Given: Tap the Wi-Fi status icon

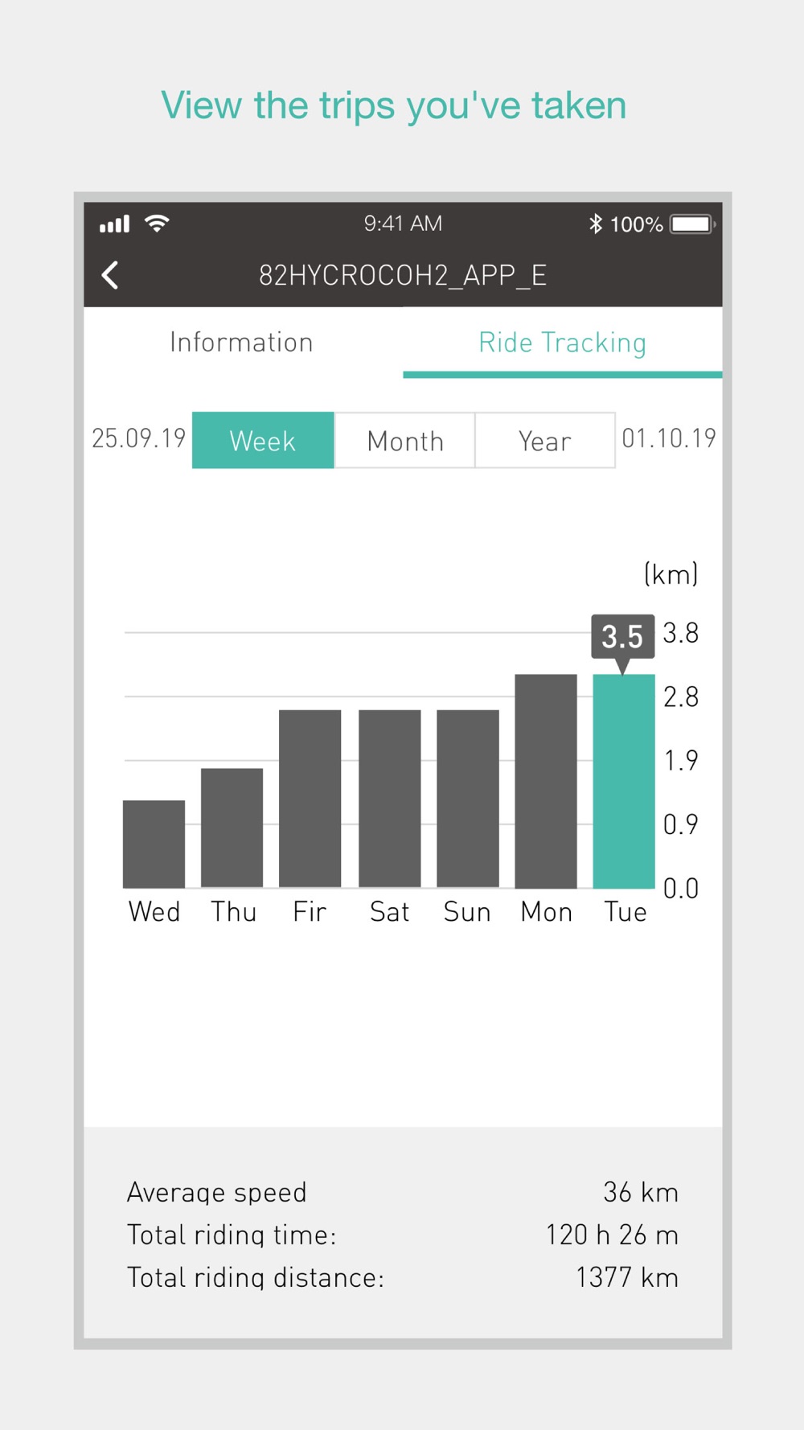Looking at the screenshot, I should pyautogui.click(x=157, y=224).
